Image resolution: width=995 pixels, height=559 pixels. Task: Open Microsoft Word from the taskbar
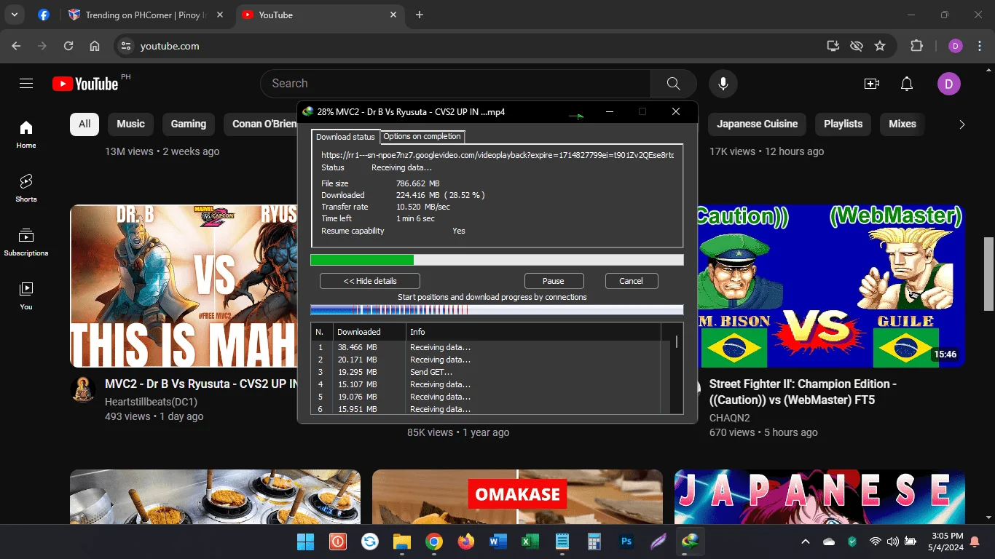click(497, 542)
